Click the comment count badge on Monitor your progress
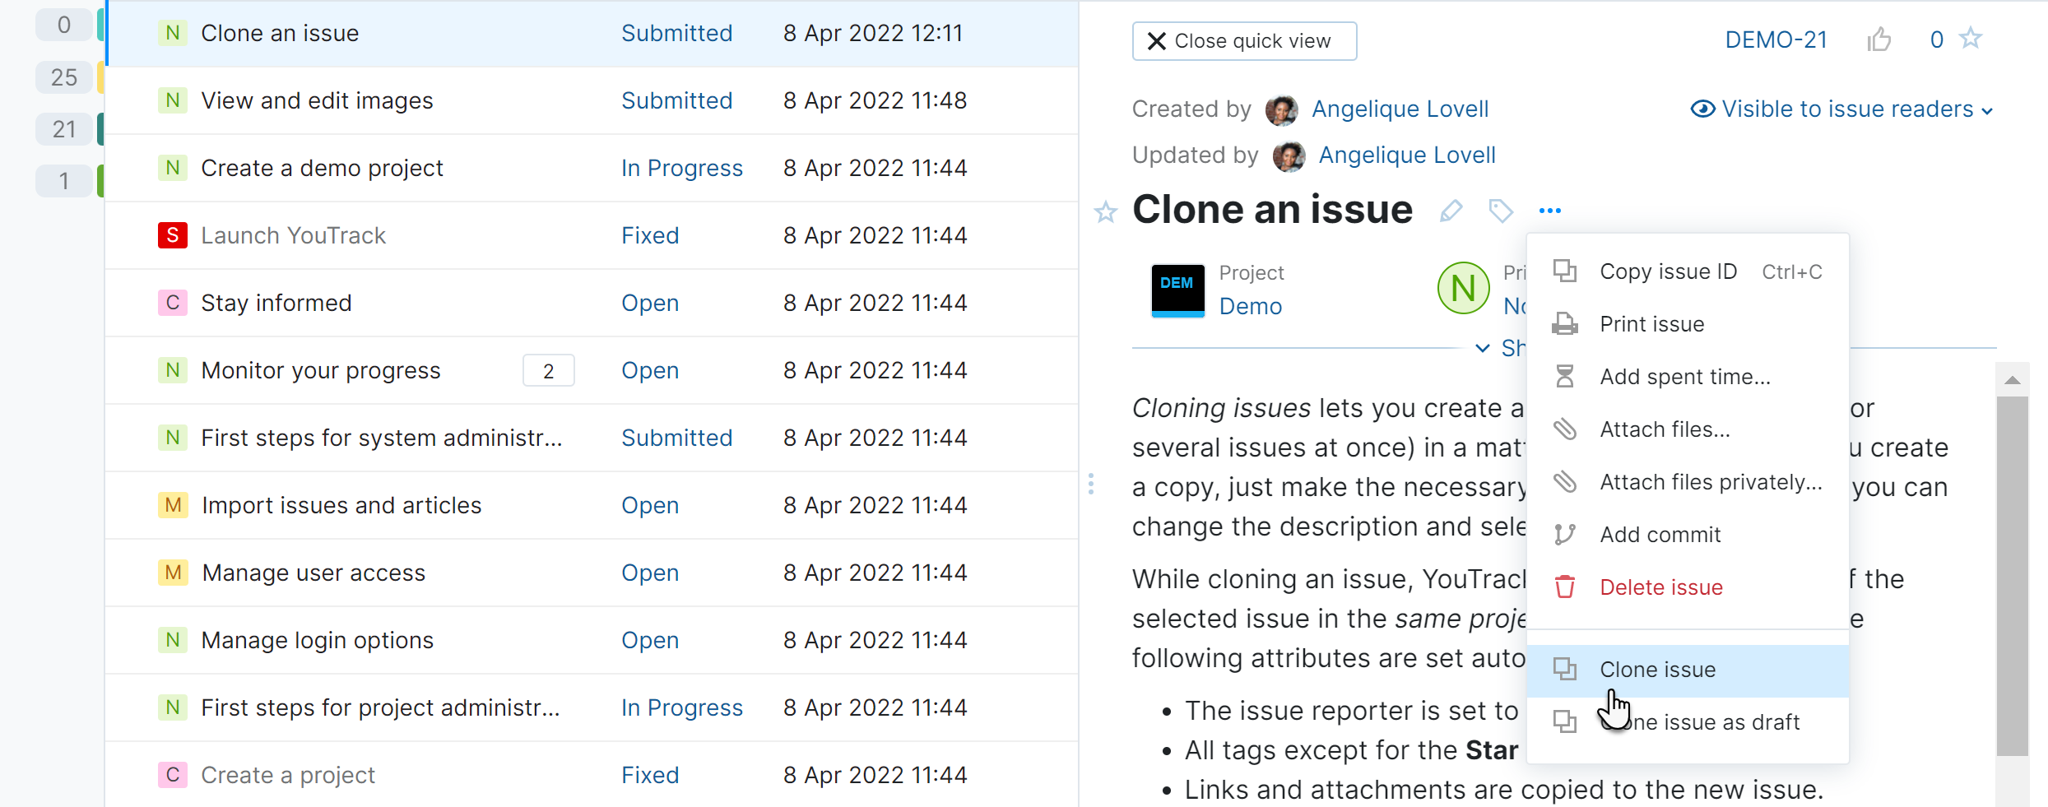 click(x=548, y=371)
